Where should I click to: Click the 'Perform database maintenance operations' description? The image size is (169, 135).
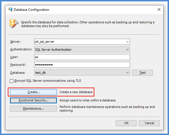pyautogui.click(x=107, y=109)
